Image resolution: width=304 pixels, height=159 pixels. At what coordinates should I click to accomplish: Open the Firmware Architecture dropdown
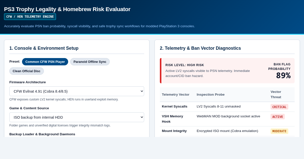point(77,91)
